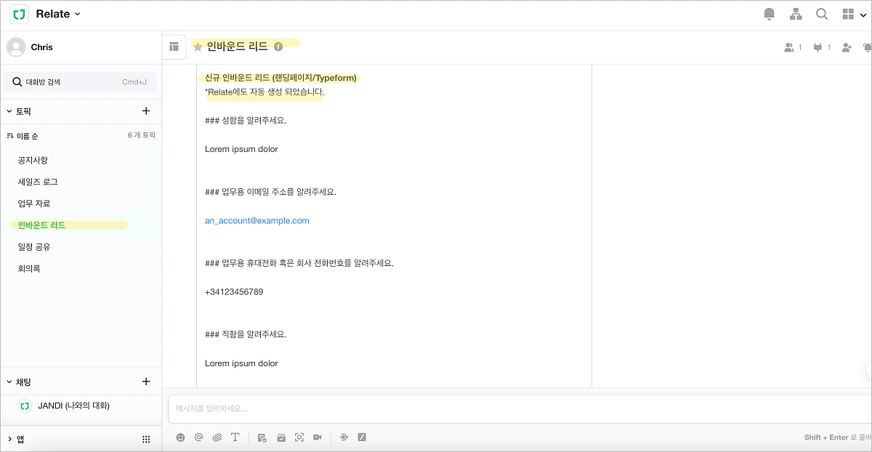This screenshot has width=872, height=452.
Task: Click the an_account@example.com email link
Action: [x=257, y=219]
